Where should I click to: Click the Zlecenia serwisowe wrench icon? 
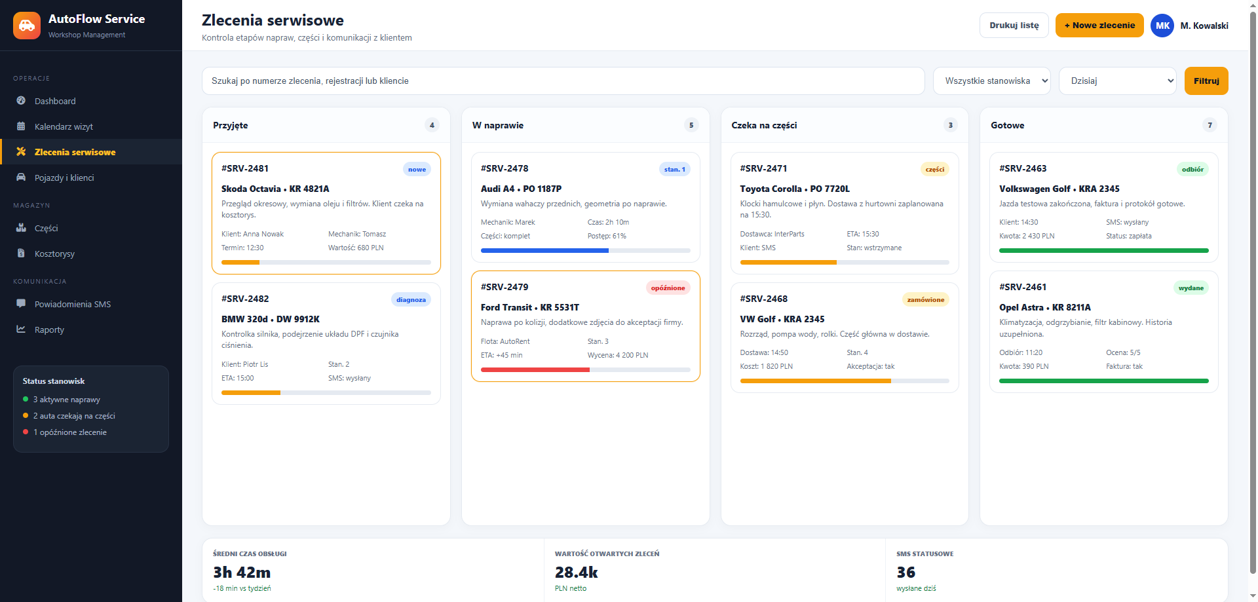21,152
